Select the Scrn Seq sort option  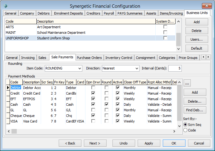click(185, 125)
